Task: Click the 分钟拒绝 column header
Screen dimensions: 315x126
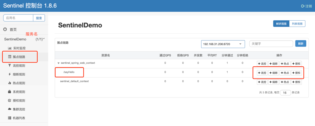Action: pos(242,56)
